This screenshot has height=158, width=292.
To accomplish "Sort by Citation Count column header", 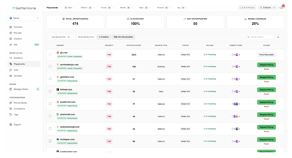I will pyautogui.click(x=134, y=45).
